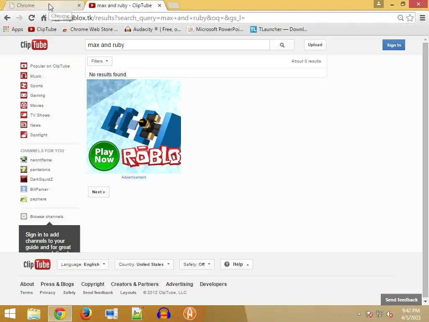This screenshot has height=322, width=429.
Task: Click Send feedback corner button
Action: coord(401,299)
